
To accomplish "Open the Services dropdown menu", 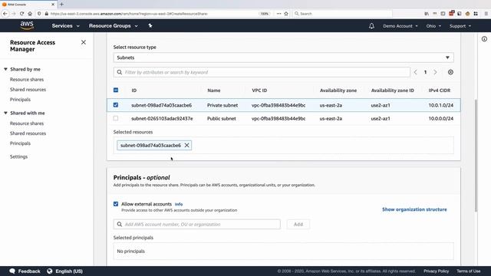I will click(65, 25).
